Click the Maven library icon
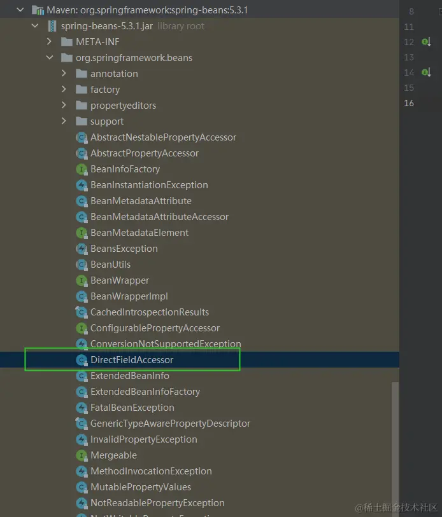The height and width of the screenshot is (517, 442). point(38,10)
